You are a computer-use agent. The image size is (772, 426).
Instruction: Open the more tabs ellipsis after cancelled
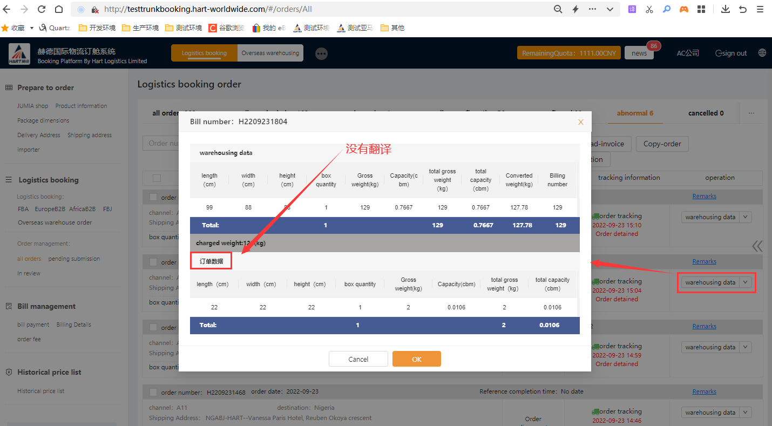tap(751, 113)
